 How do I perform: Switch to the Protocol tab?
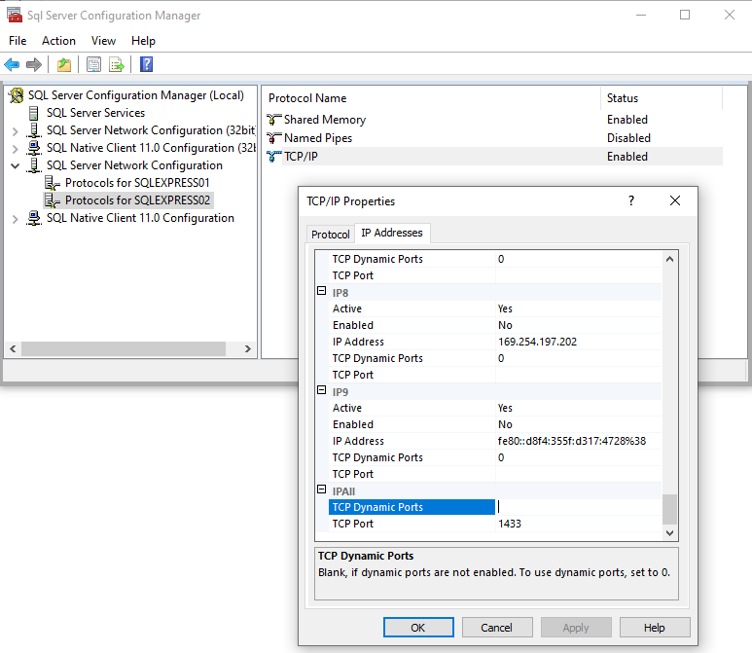coord(330,235)
